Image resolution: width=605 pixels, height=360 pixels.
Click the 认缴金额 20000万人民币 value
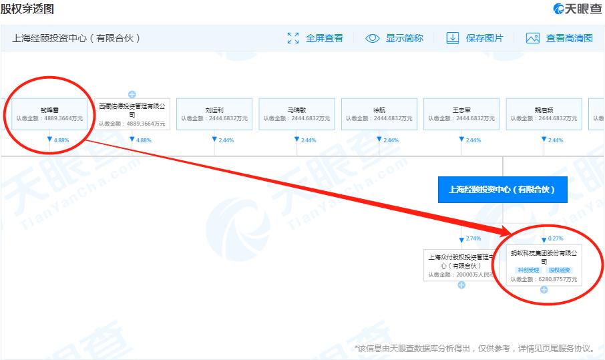tap(461, 275)
